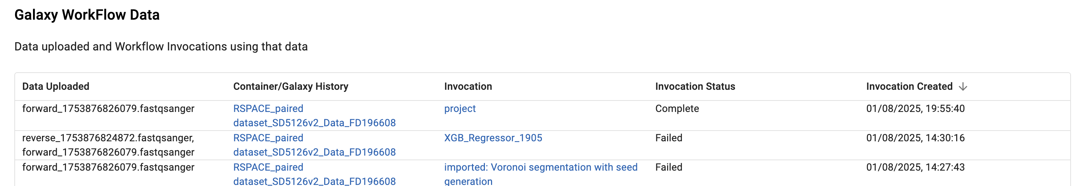
Task: Select the Complete status cell
Action: click(677, 109)
